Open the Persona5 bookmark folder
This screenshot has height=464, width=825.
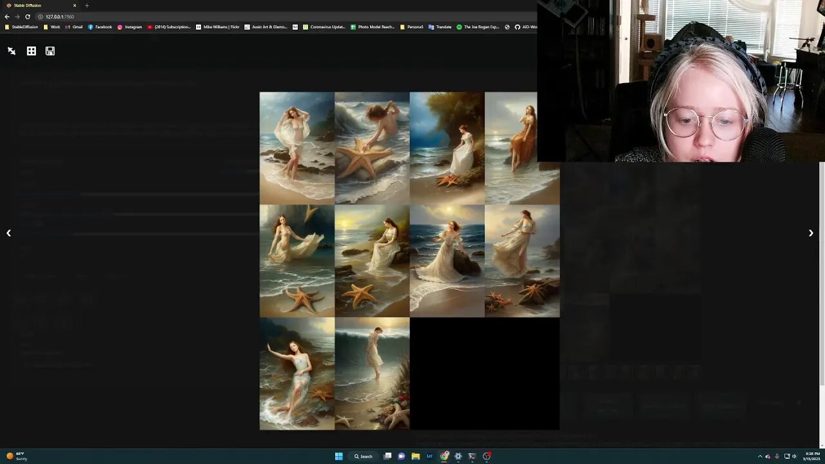[412, 27]
